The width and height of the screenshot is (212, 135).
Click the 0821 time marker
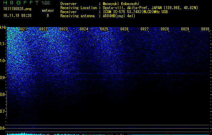23,29
